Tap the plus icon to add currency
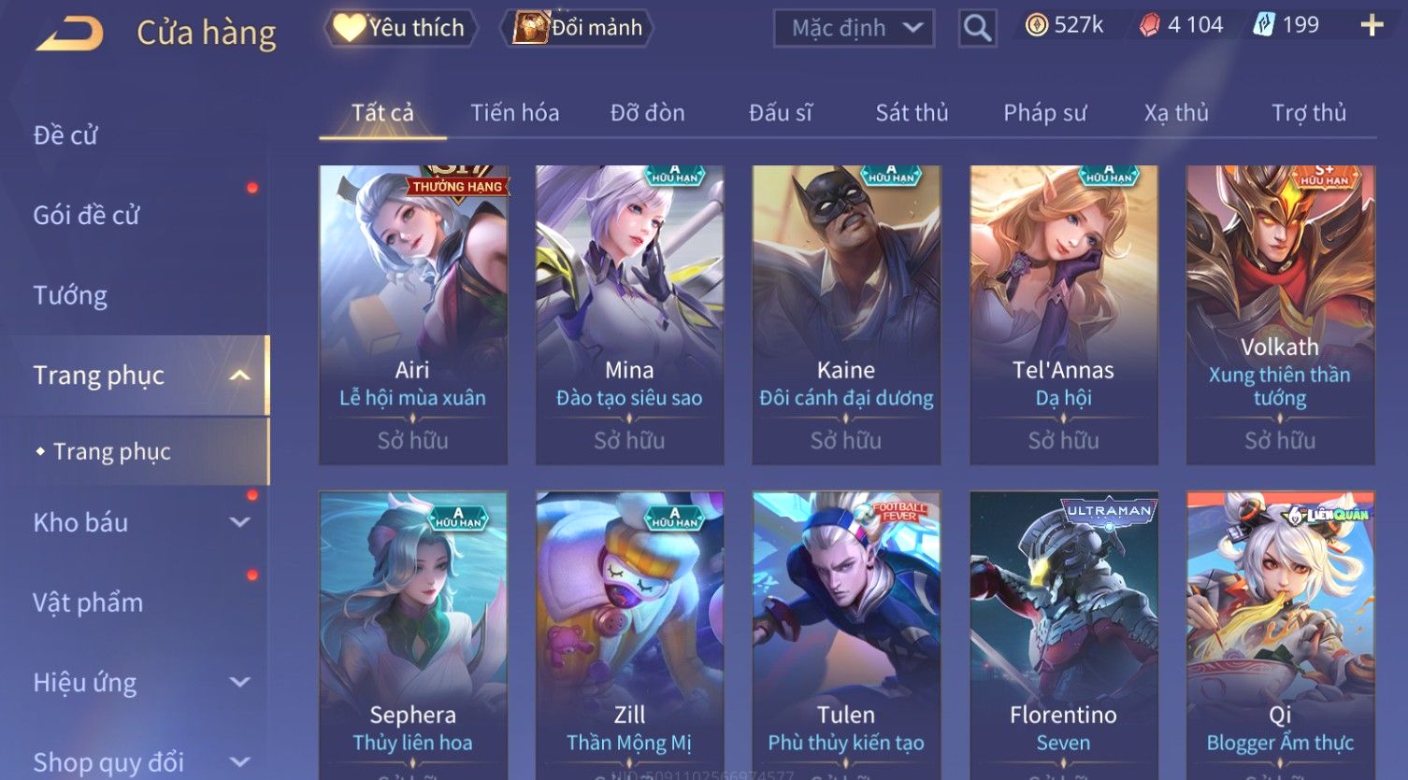The width and height of the screenshot is (1408, 780). coord(1372,25)
